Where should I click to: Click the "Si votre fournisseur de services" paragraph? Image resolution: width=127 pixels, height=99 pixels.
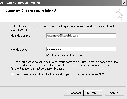64,65
